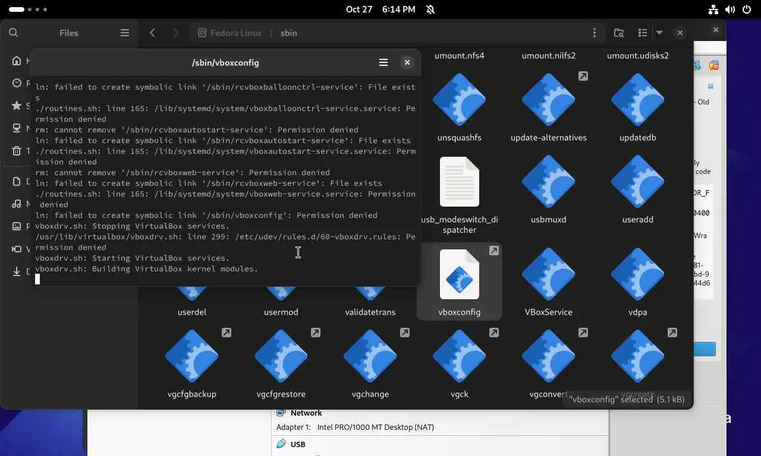Open the terminal window hamburger menu
The height and width of the screenshot is (456, 761).
coord(383,62)
